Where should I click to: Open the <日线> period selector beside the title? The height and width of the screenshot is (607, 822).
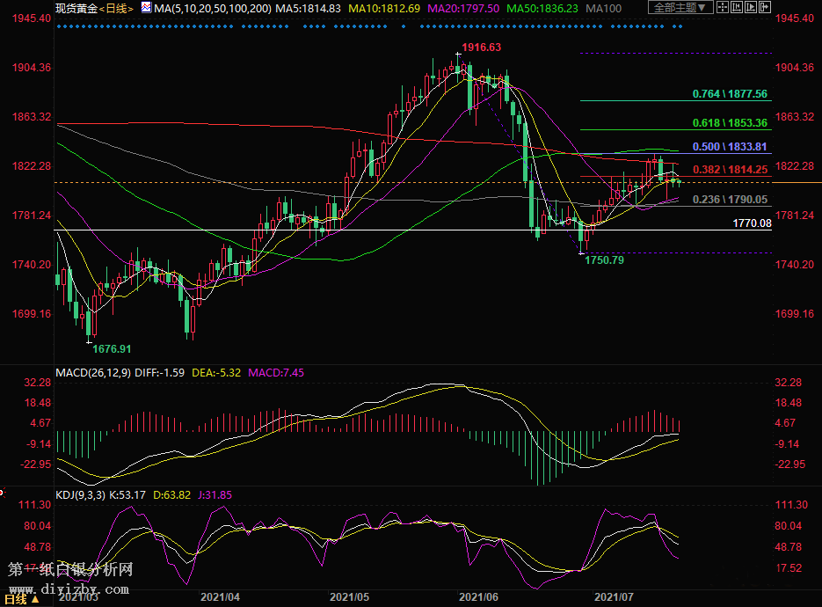tap(116, 8)
